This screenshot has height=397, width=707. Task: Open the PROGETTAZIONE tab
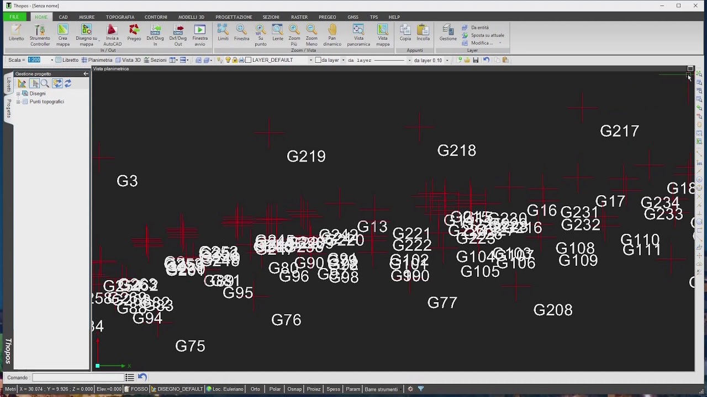point(234,17)
